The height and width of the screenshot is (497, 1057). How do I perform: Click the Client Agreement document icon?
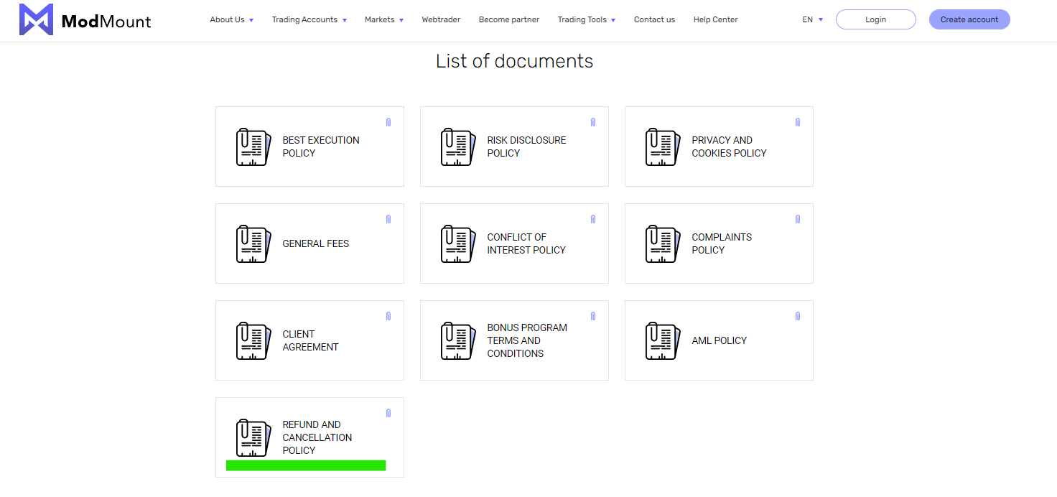point(254,340)
